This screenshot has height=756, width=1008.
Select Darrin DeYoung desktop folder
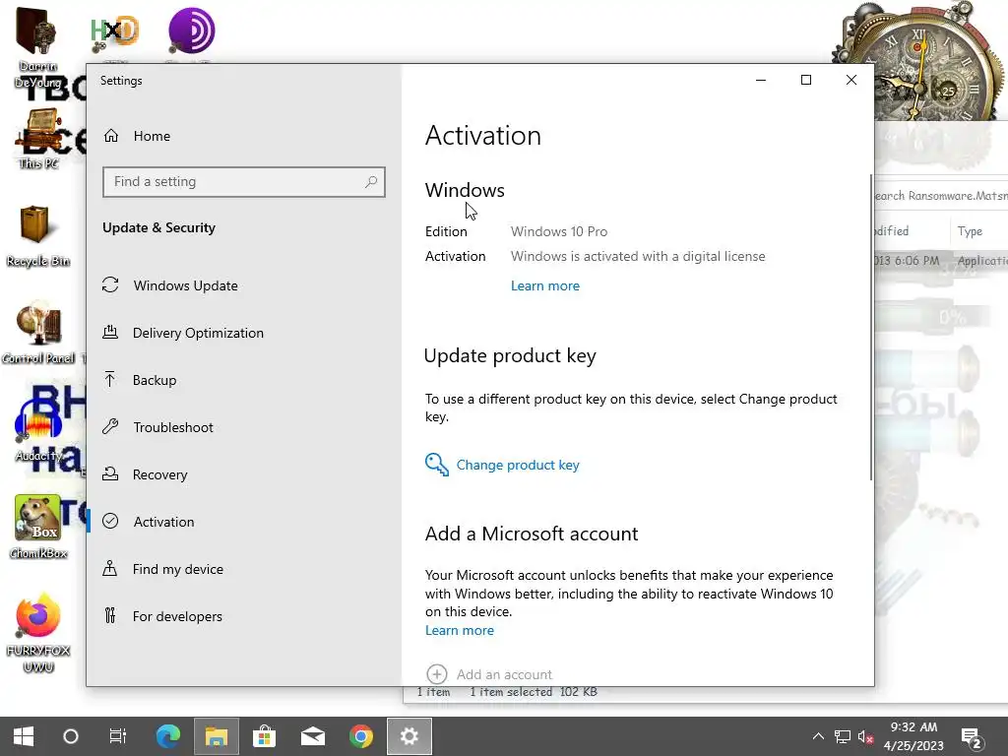(37, 47)
